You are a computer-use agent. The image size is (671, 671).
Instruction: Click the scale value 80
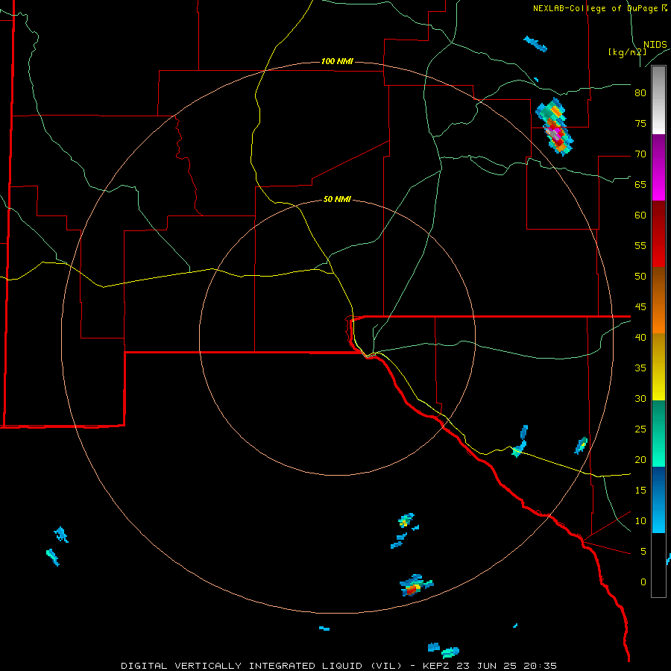pyautogui.click(x=640, y=93)
